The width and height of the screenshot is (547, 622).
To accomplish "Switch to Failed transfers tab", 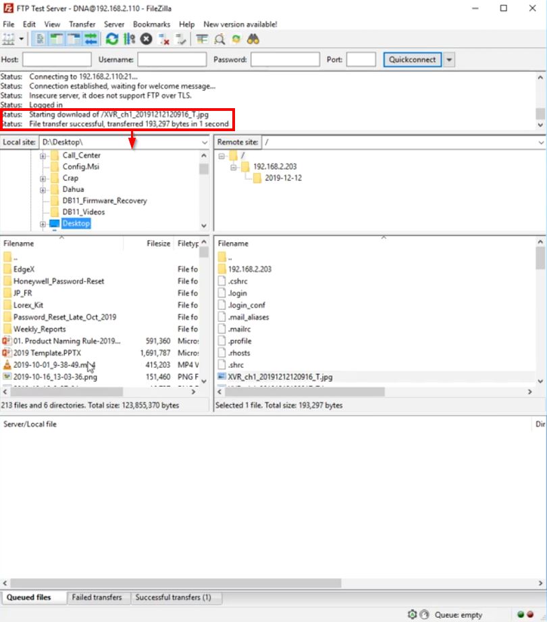I will coord(97,597).
